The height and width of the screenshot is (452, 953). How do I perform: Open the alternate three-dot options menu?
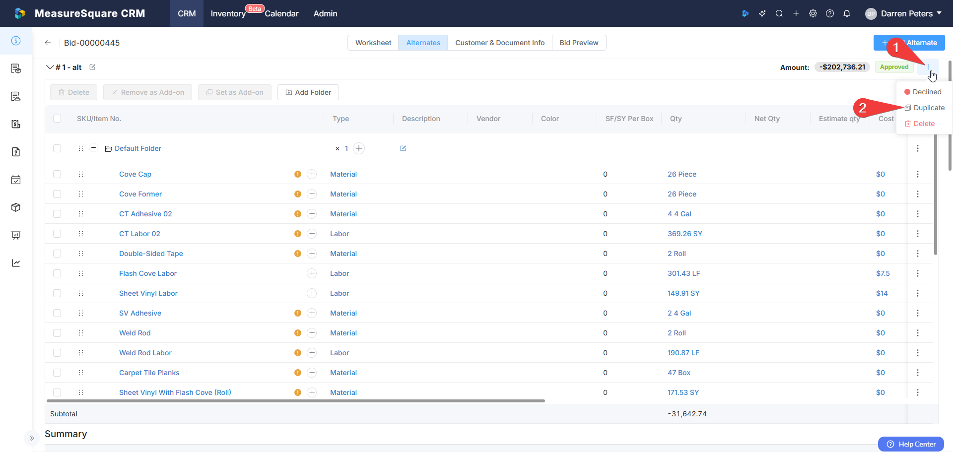click(928, 67)
